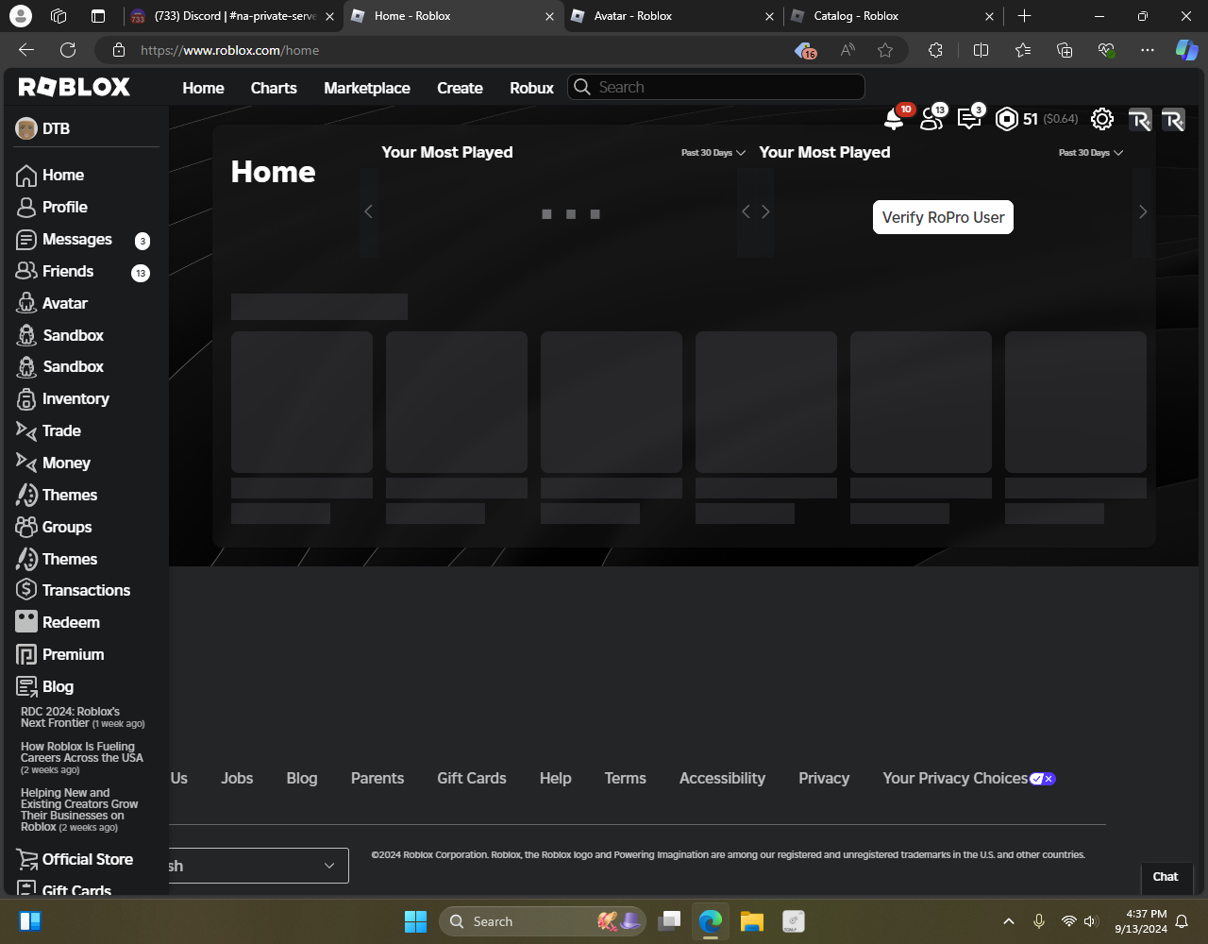Open the Terms footer link
The height and width of the screenshot is (944, 1208).
point(626,778)
